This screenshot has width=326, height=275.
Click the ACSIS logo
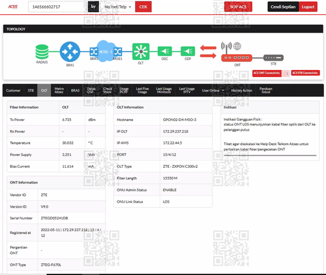pyautogui.click(x=13, y=7)
